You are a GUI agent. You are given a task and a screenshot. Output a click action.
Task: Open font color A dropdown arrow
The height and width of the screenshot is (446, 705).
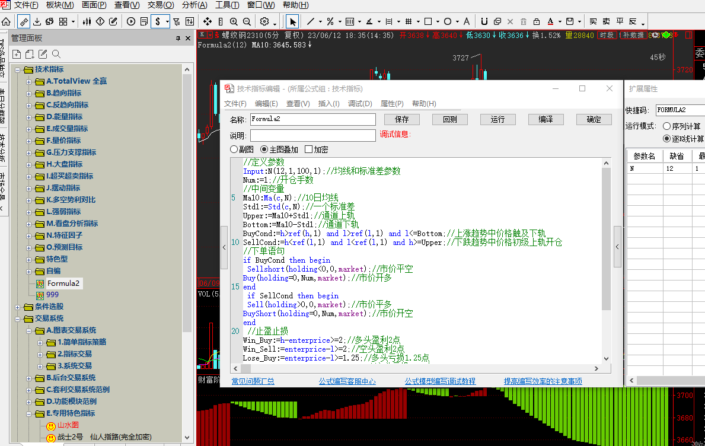pyautogui.click(x=560, y=21)
